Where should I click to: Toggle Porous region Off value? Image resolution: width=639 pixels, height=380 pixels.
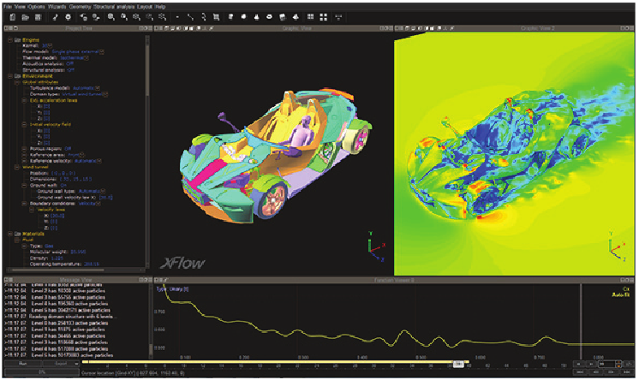[68, 149]
